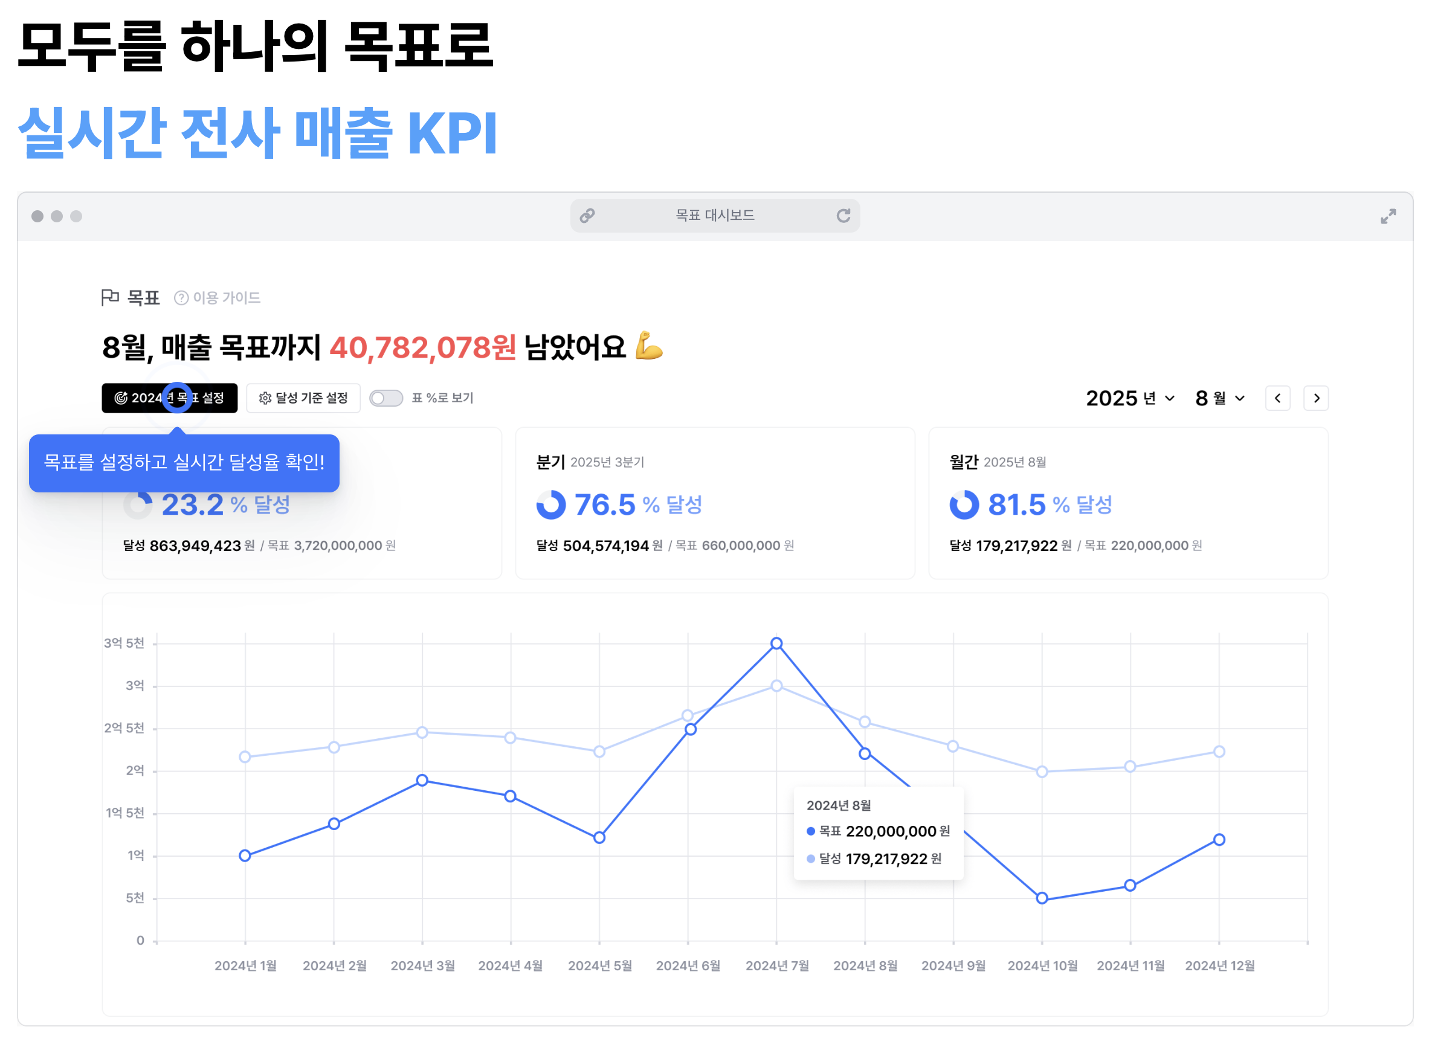Select the 분기 2025년 3분기 card
The image size is (1432, 1044).
tap(715, 504)
